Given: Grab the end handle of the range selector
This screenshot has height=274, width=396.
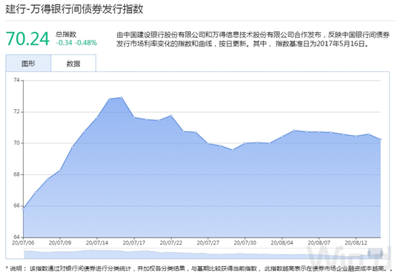Looking at the screenshot, I should pos(382,253).
